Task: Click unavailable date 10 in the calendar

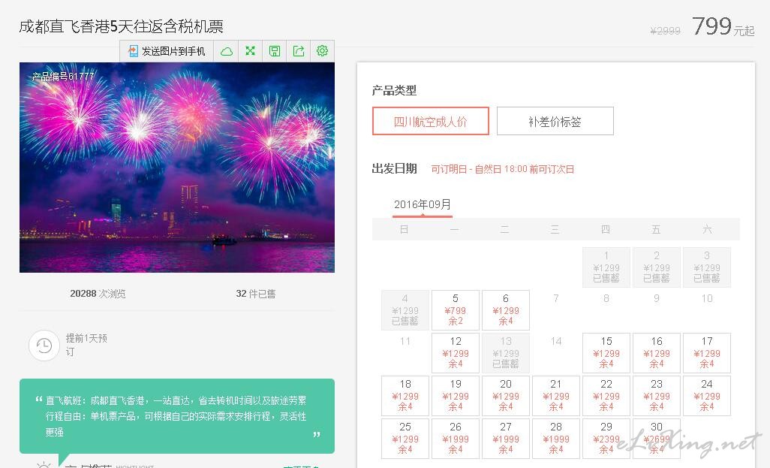Action: (x=707, y=298)
